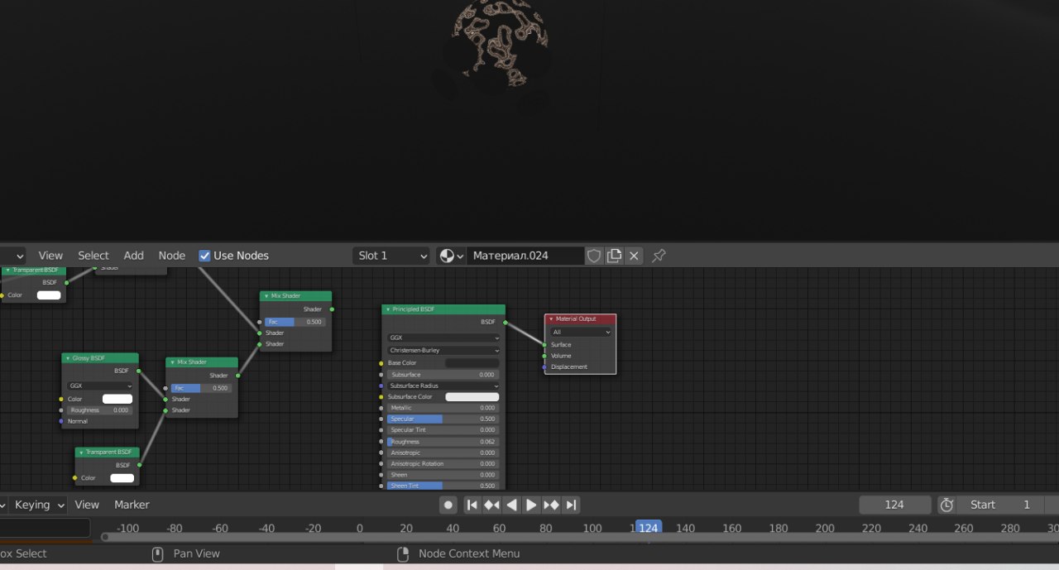Click the Specular slider in Principled BSDF
The image size is (1059, 570).
tap(443, 419)
